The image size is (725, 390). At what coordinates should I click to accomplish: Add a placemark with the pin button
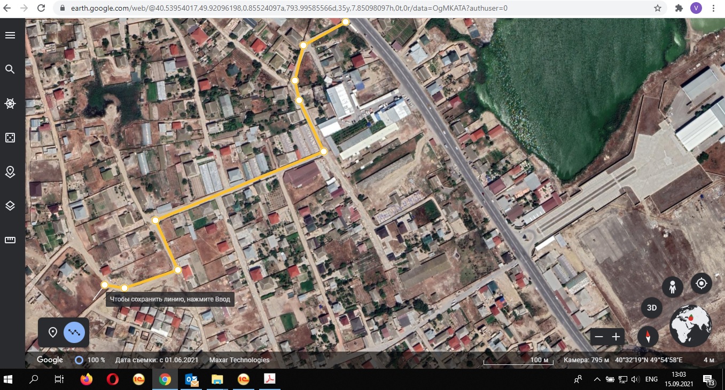pyautogui.click(x=53, y=332)
